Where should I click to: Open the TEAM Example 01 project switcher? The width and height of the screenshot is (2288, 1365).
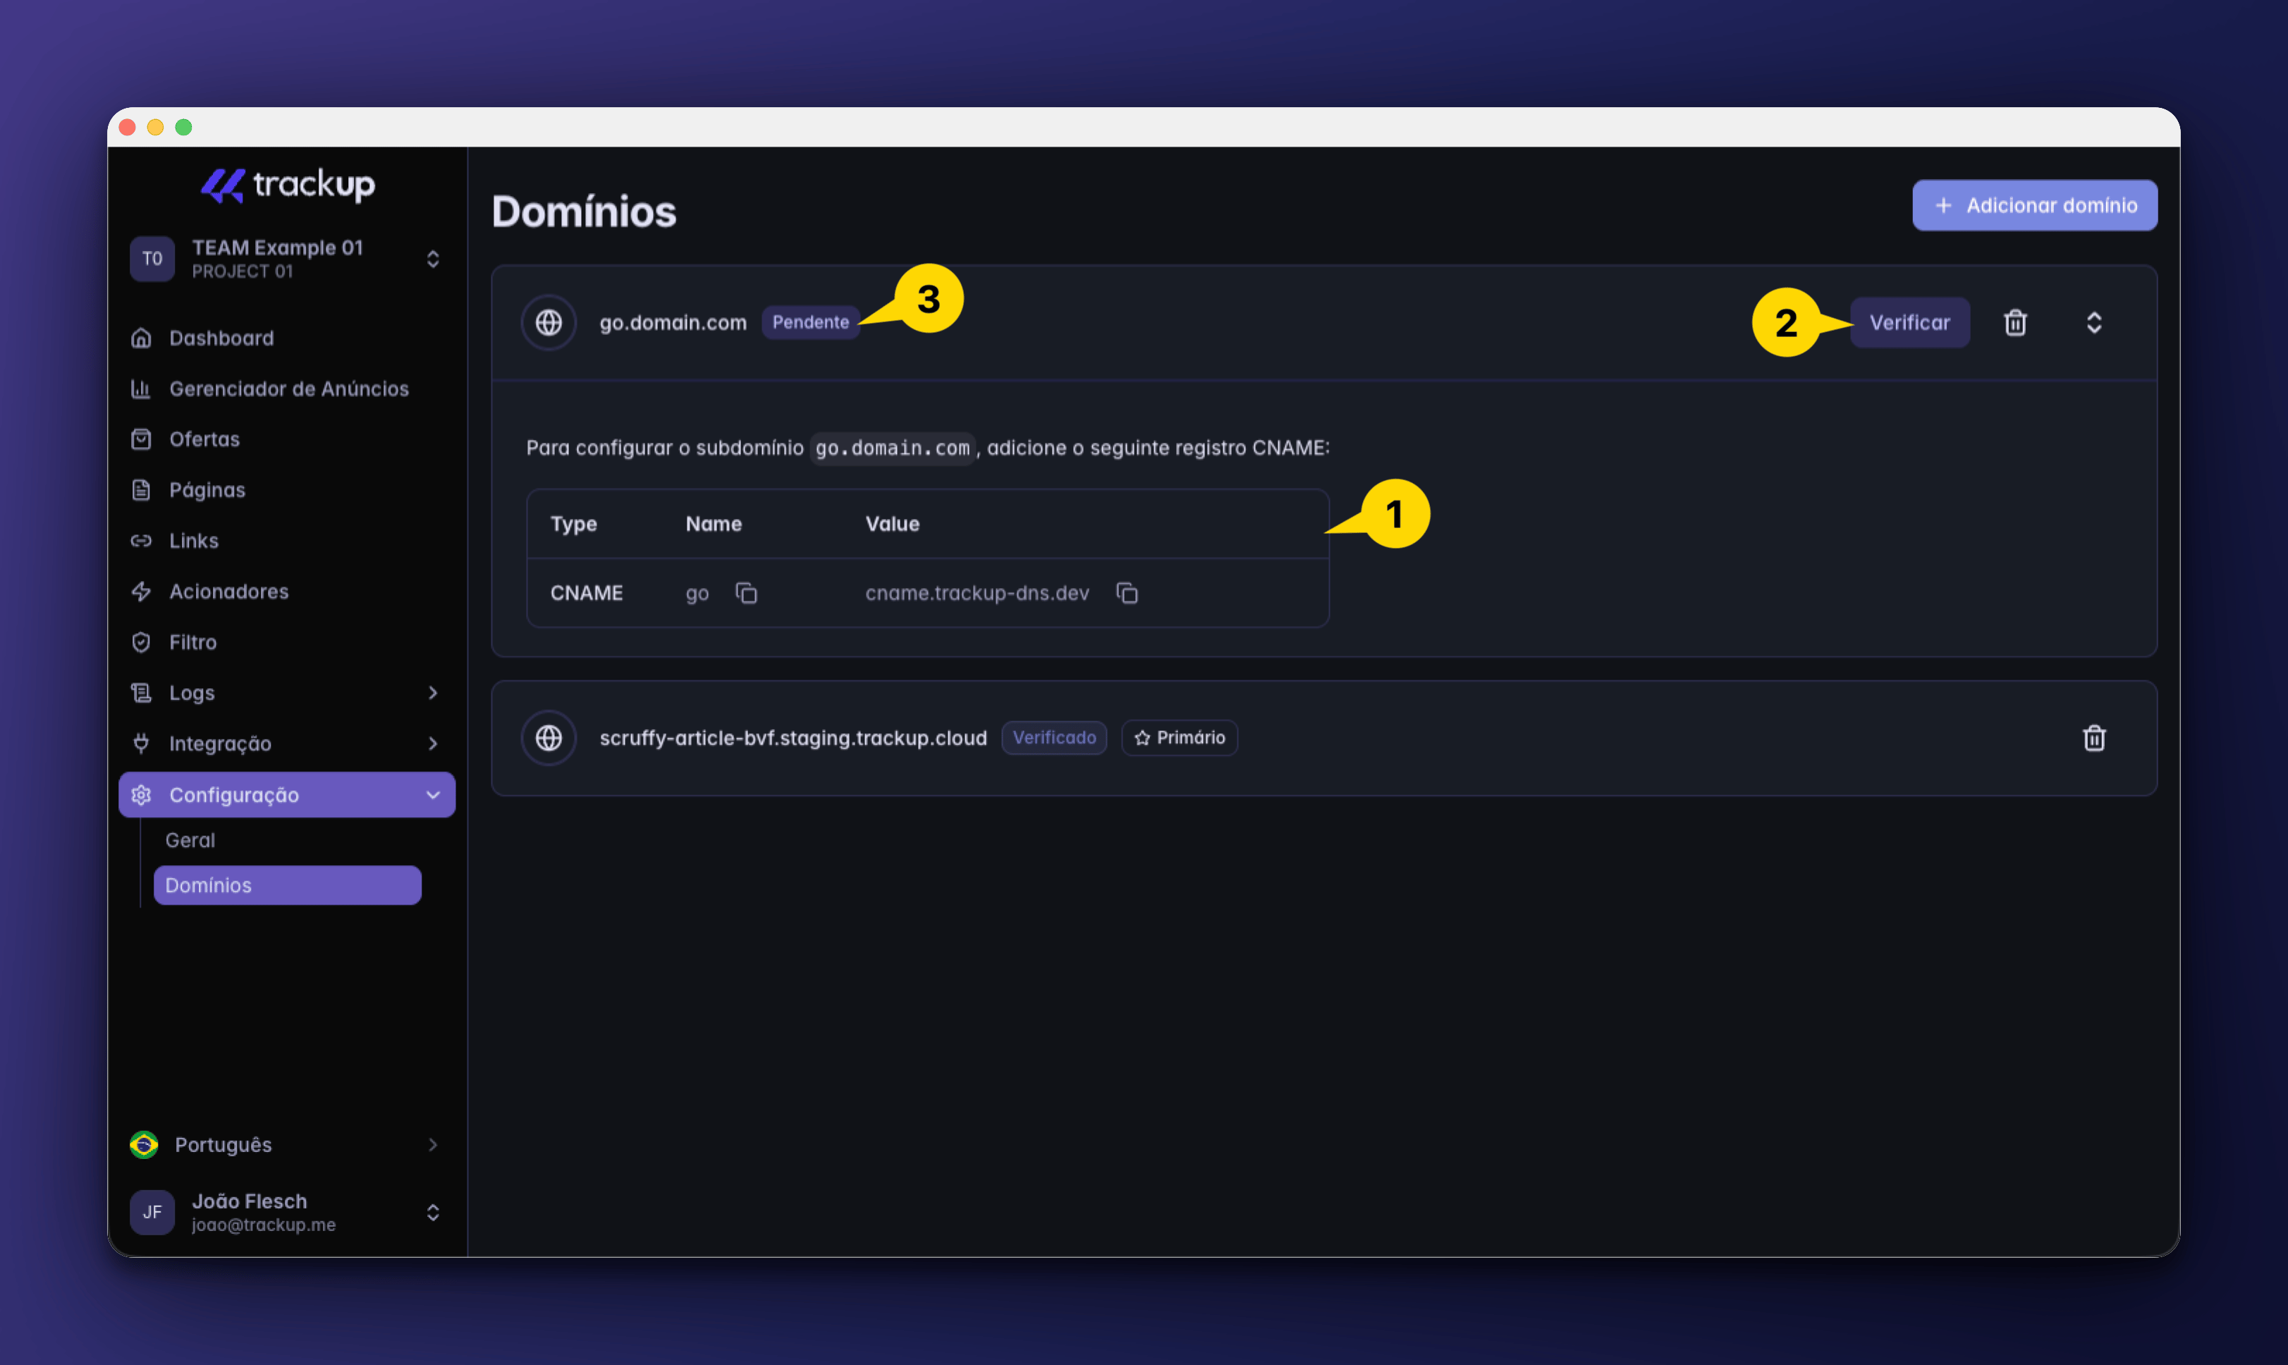[x=286, y=259]
